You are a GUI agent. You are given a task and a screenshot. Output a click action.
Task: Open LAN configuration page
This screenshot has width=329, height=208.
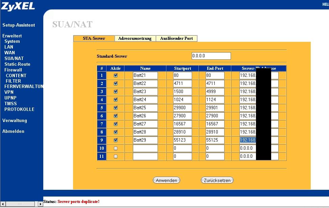[9, 47]
